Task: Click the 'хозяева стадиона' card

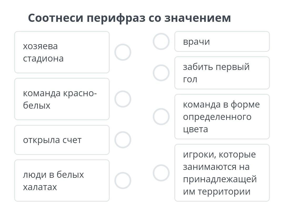Action: (62, 52)
